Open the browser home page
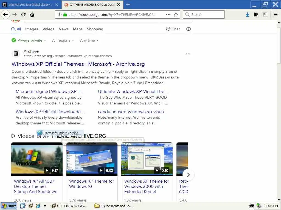 (32, 14)
